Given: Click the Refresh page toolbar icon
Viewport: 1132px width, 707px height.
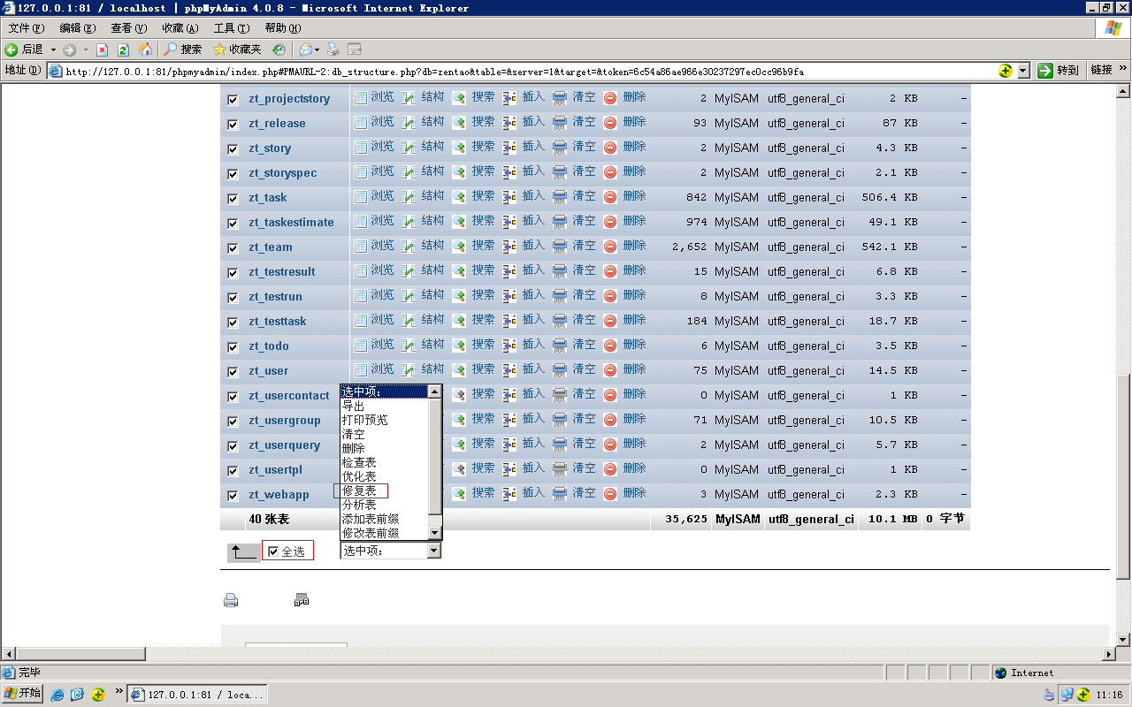Looking at the screenshot, I should 124,49.
